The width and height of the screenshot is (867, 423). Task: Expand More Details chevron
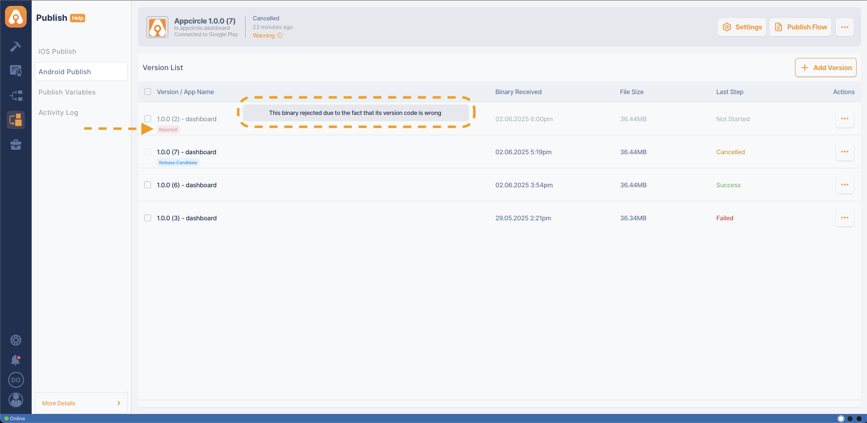click(118, 403)
